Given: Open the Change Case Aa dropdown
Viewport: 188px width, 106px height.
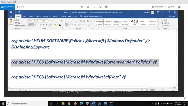Looking at the screenshot, I should [57, 21].
